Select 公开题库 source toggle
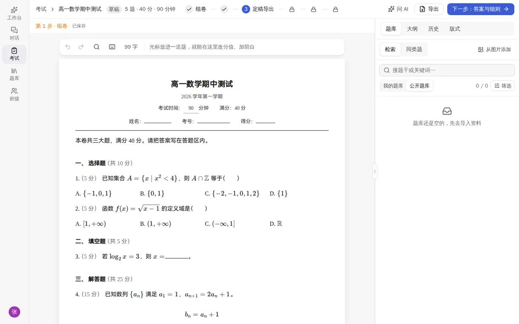The height and width of the screenshot is (324, 519). coord(420,86)
